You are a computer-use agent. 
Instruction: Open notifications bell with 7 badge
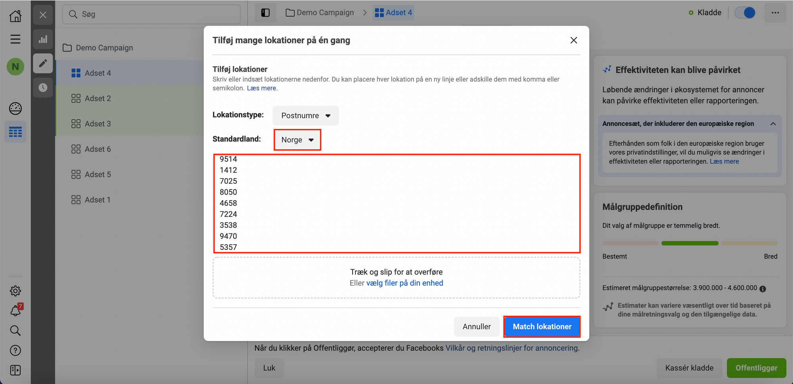(x=15, y=311)
